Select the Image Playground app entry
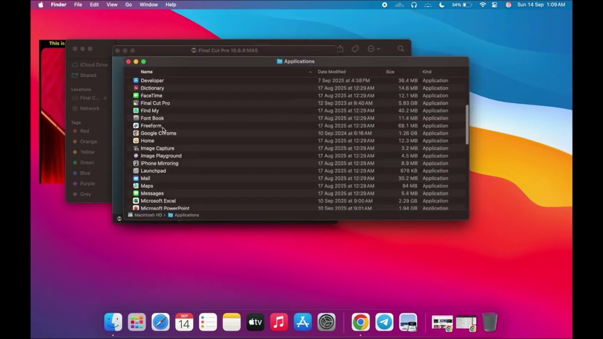The width and height of the screenshot is (603, 339). click(x=297, y=156)
